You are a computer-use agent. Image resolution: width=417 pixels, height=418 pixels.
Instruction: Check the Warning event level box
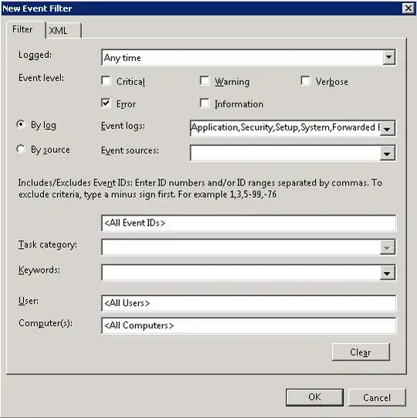pos(205,81)
